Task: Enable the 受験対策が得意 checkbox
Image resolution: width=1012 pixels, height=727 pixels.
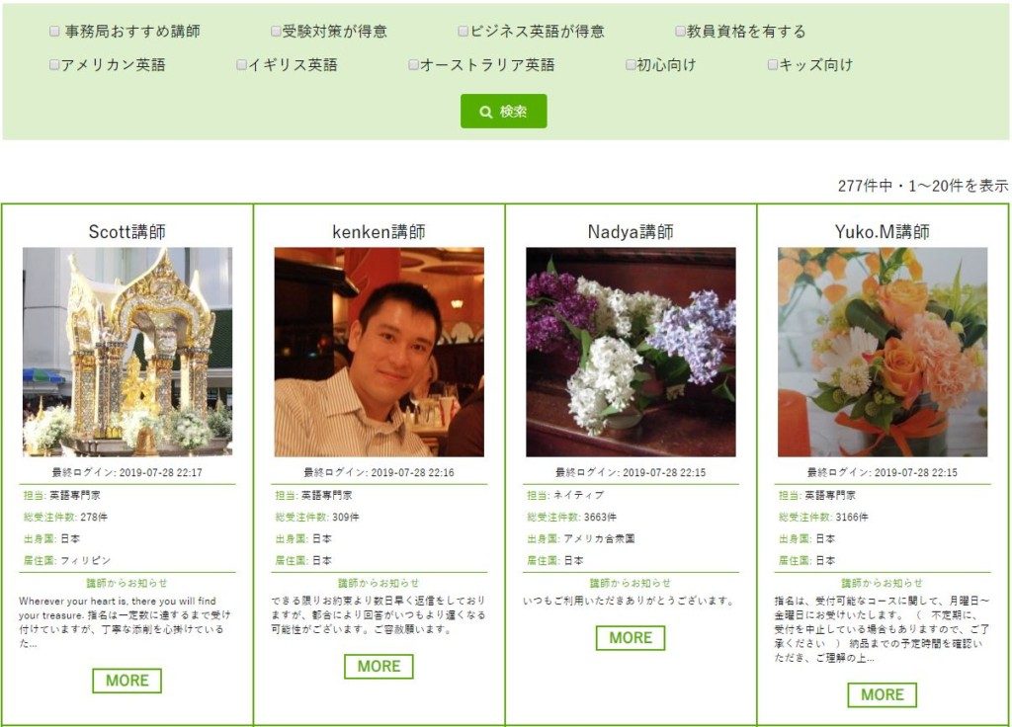Action: 276,31
